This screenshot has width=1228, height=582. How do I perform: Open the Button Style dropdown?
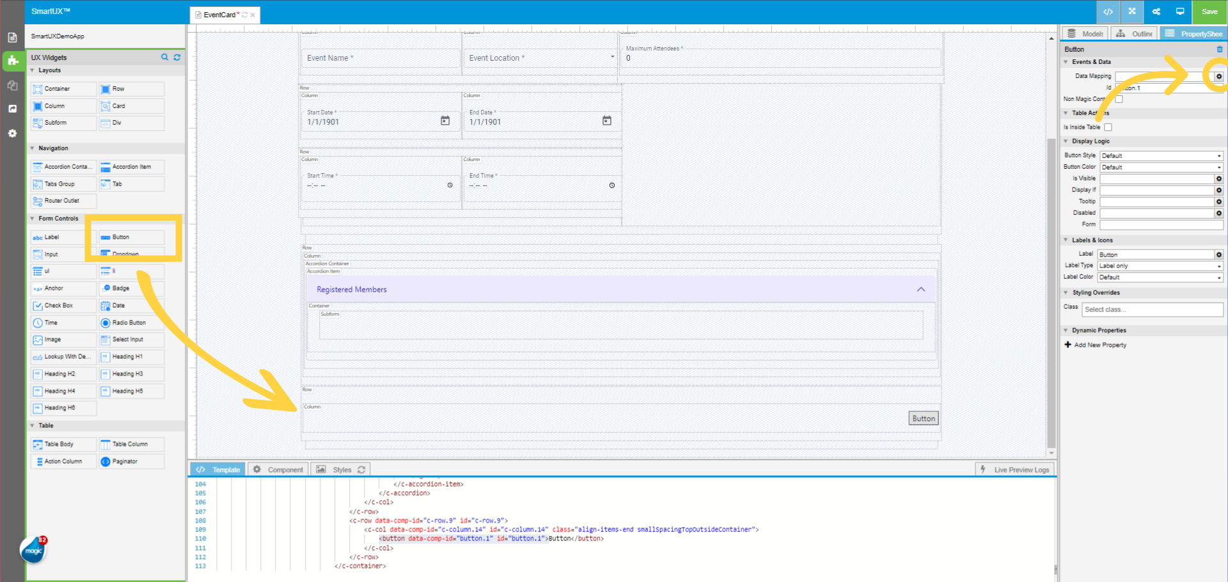click(x=1161, y=156)
